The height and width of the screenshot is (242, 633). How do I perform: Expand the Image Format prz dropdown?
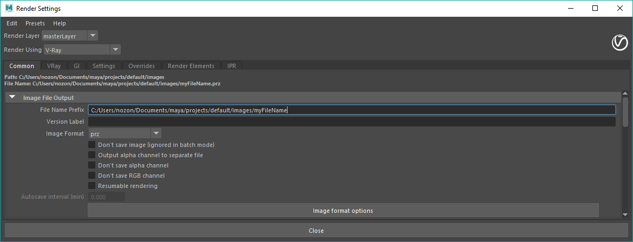125,133
